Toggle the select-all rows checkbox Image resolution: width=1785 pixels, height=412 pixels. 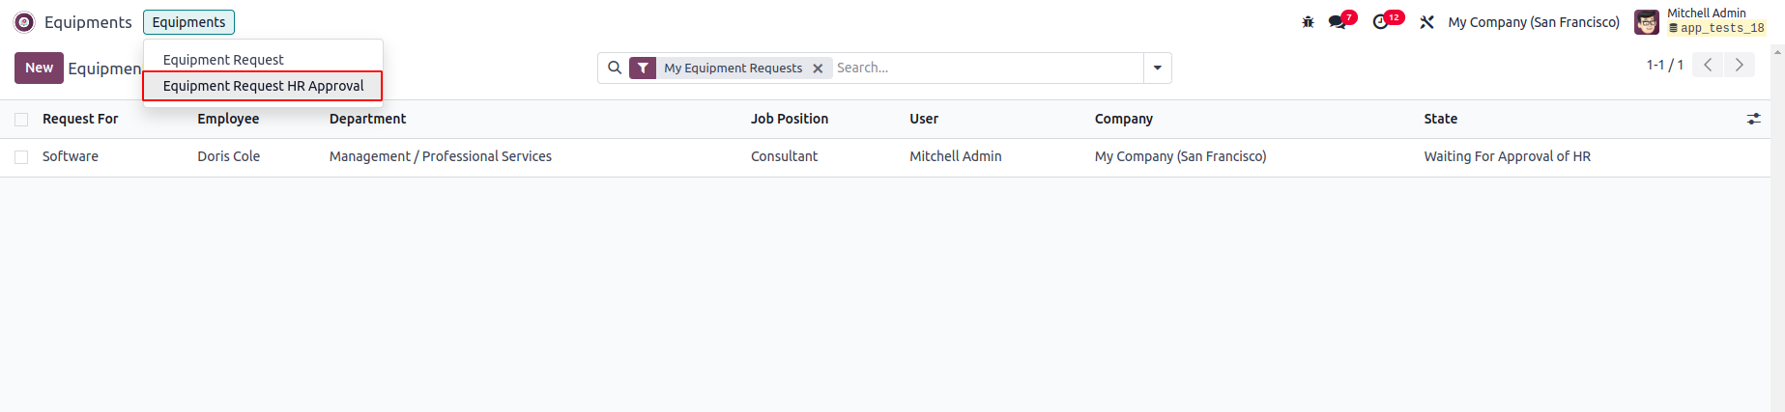[21, 120]
